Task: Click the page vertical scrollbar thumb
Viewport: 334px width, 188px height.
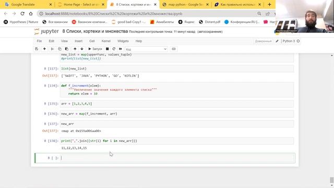Action: (332, 180)
